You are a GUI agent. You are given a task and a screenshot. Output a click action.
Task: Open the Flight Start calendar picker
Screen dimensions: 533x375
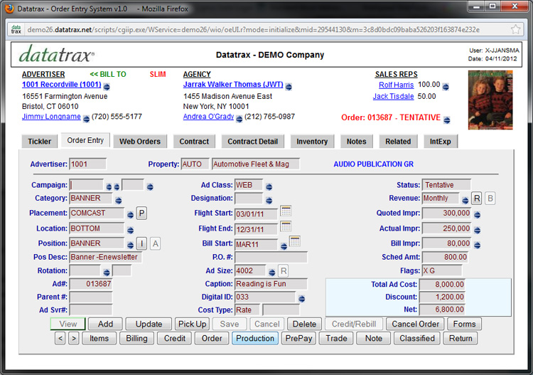(286, 211)
